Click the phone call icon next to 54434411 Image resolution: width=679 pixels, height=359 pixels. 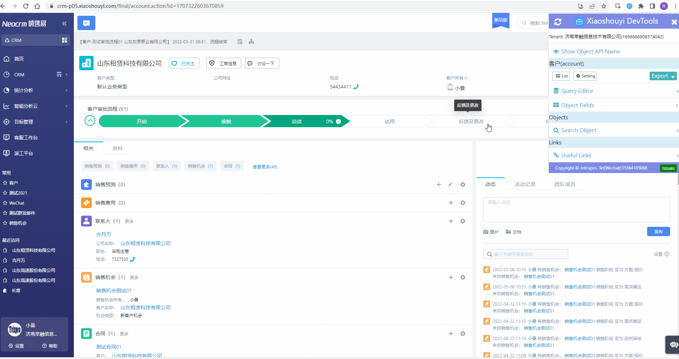pos(356,86)
